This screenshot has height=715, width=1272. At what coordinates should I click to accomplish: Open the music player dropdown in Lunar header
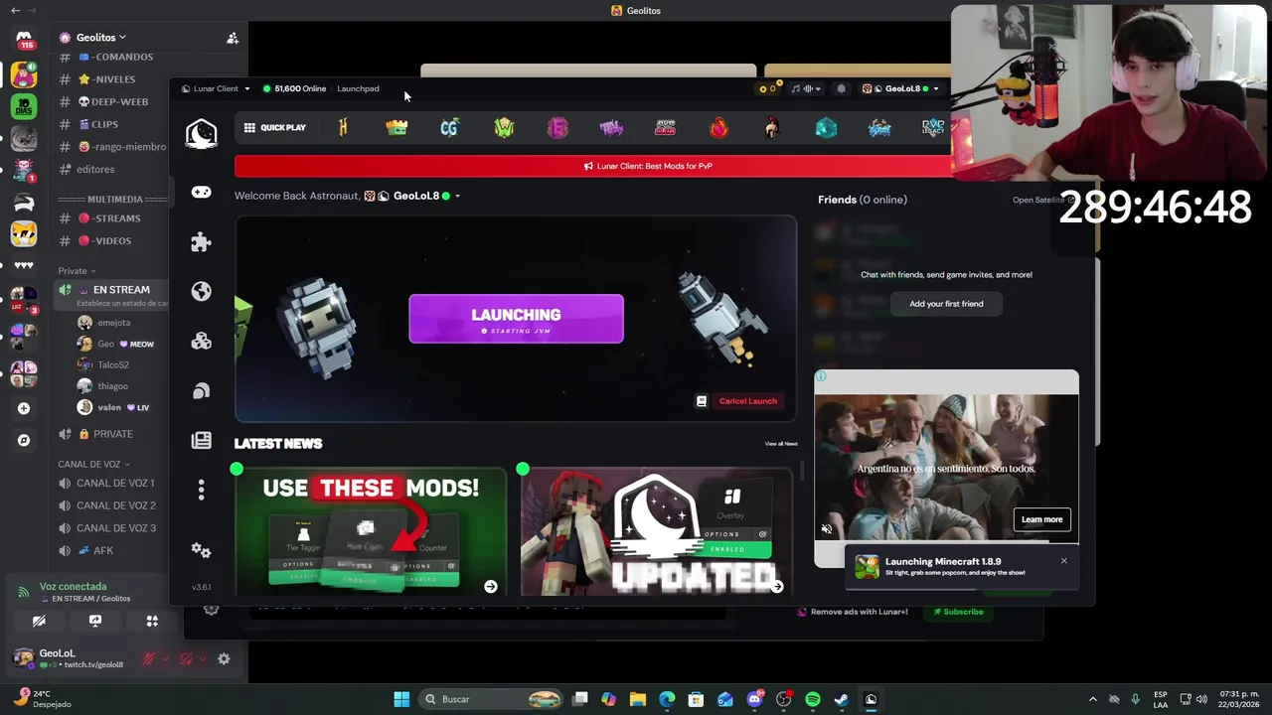[x=806, y=88]
